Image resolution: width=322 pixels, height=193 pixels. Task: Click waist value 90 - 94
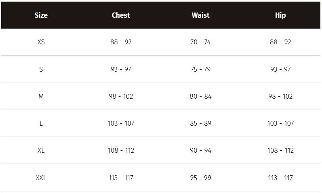201,150
